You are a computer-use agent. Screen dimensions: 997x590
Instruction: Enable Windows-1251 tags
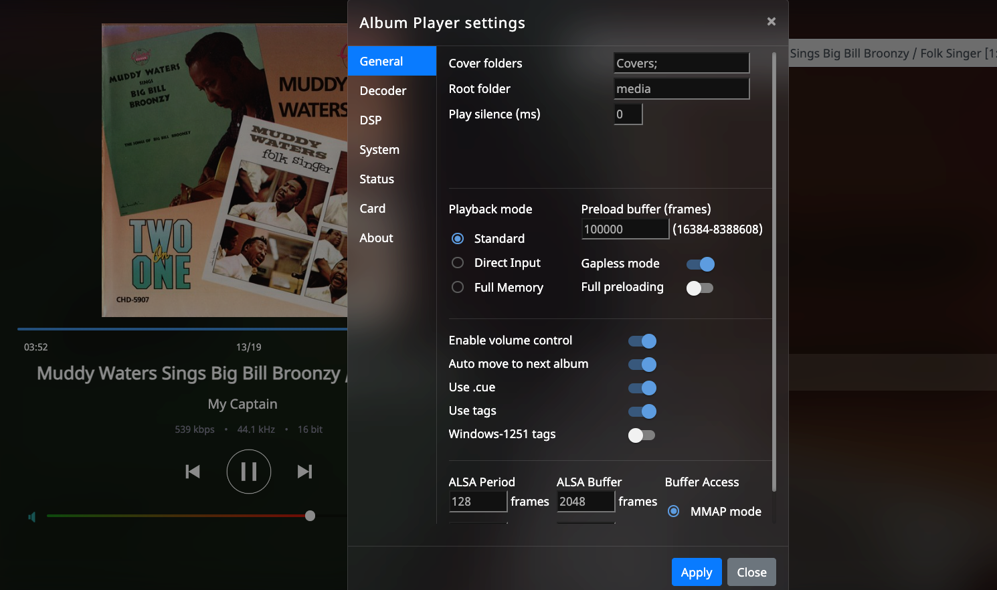tap(642, 435)
